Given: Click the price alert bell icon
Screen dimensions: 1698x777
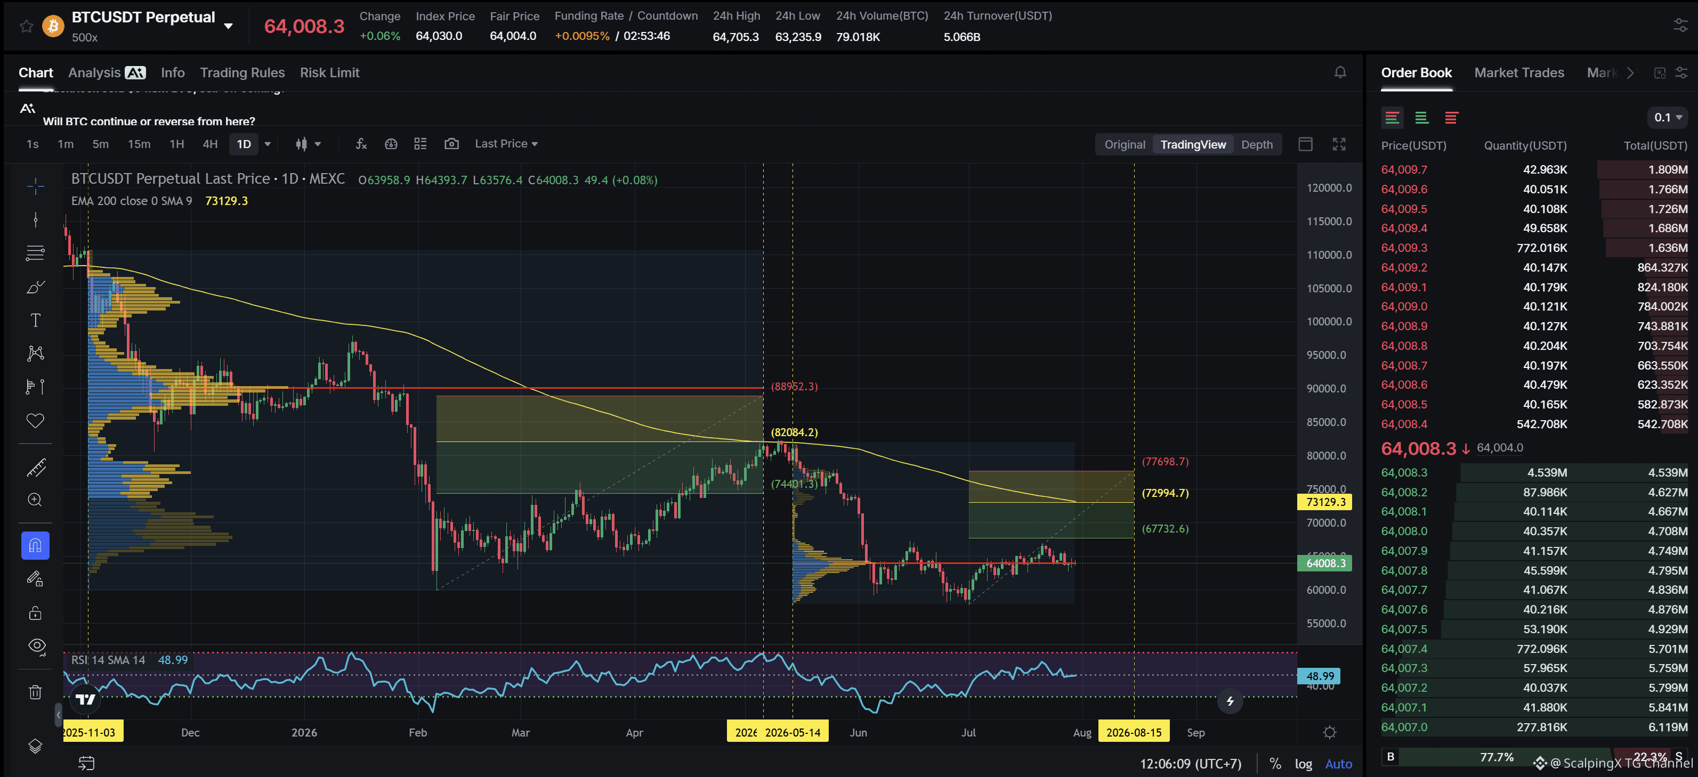Looking at the screenshot, I should 1340,72.
